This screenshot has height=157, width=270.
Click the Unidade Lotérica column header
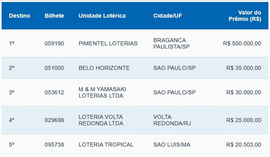[102, 16]
